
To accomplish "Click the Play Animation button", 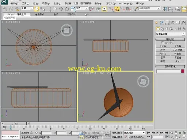I will click(157, 133).
